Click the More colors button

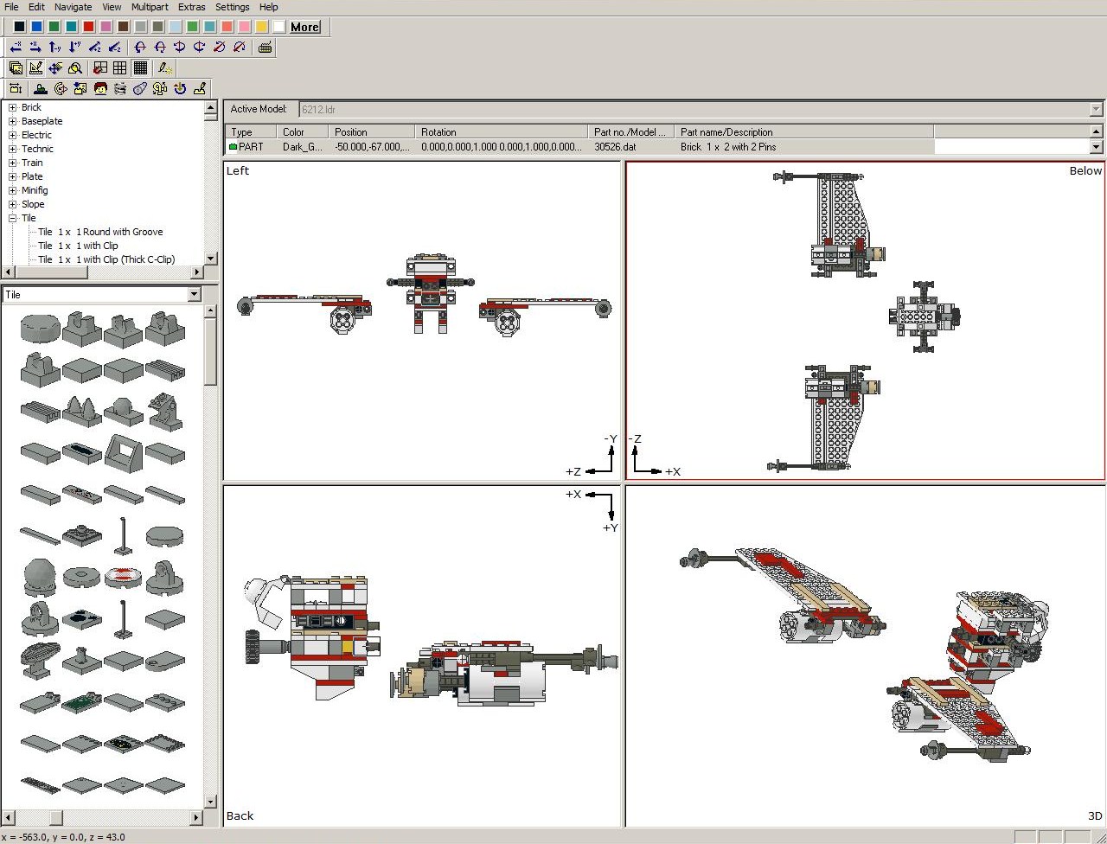304,27
